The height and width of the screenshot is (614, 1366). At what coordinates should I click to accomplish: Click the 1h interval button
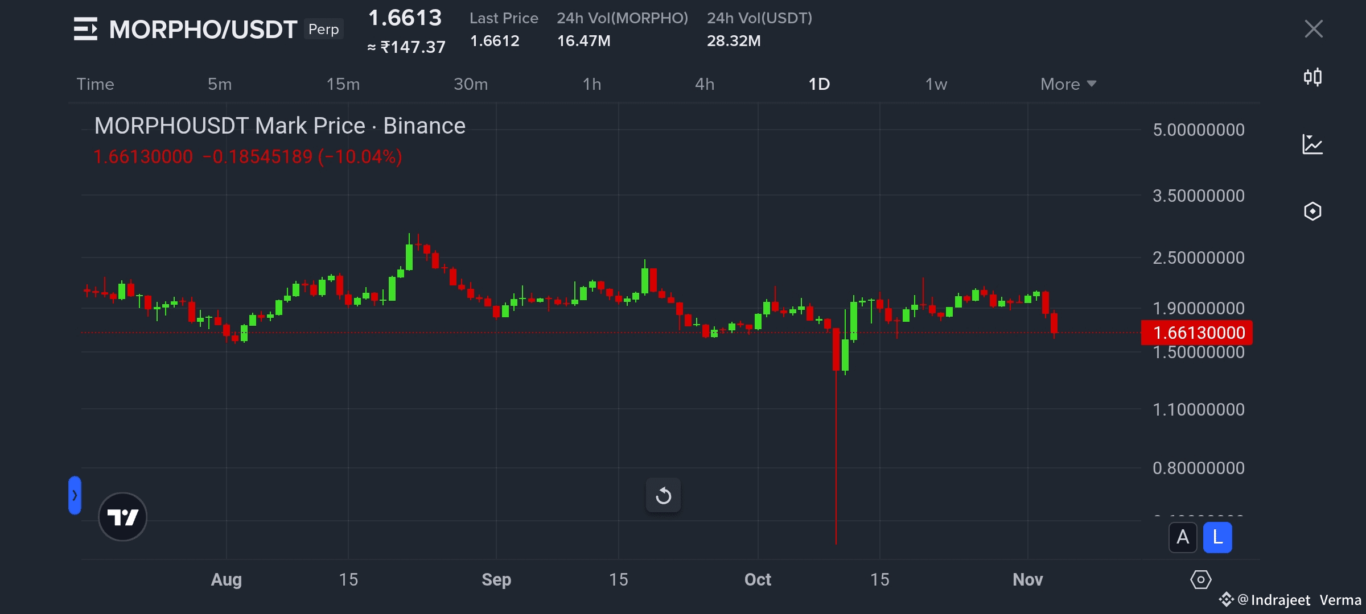click(x=591, y=84)
